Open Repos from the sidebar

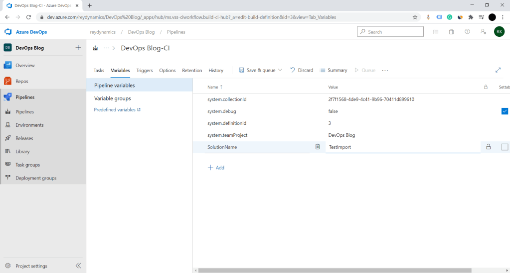coord(22,81)
